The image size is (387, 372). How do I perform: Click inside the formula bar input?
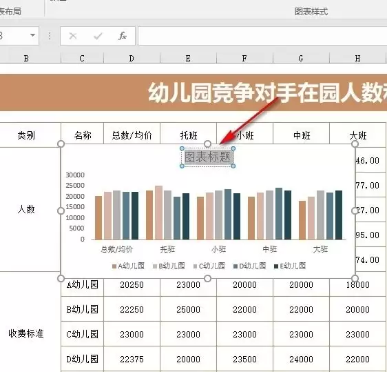pos(262,36)
